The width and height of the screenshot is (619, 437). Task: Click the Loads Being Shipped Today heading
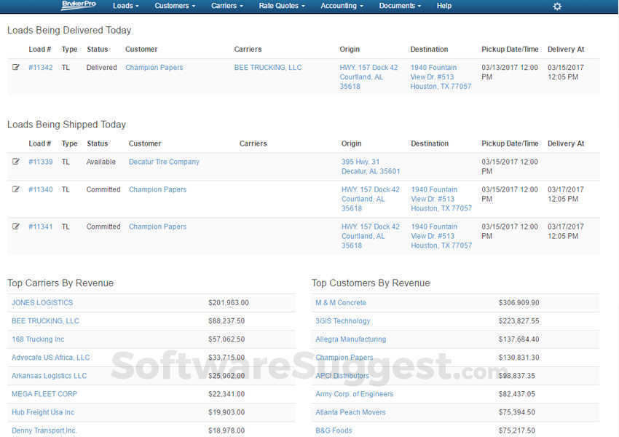pos(66,125)
